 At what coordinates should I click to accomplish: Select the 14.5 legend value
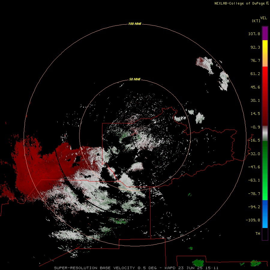[x=255, y=114]
